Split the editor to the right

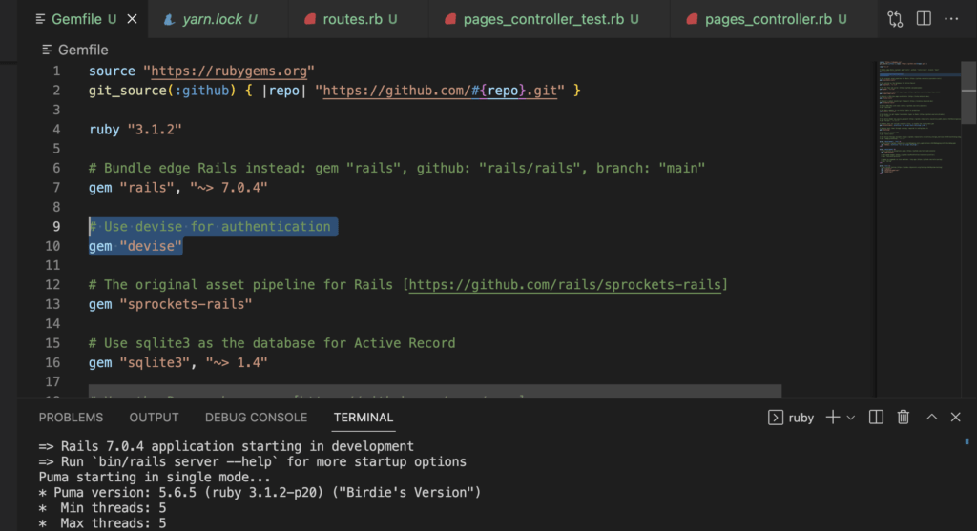click(x=924, y=19)
